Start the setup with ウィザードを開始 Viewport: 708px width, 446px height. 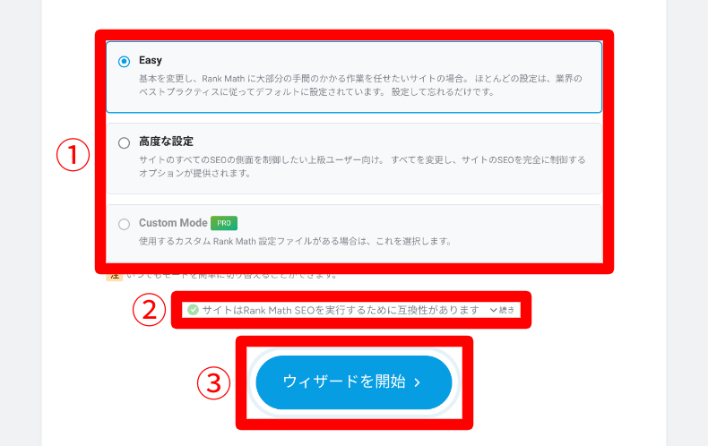click(353, 382)
